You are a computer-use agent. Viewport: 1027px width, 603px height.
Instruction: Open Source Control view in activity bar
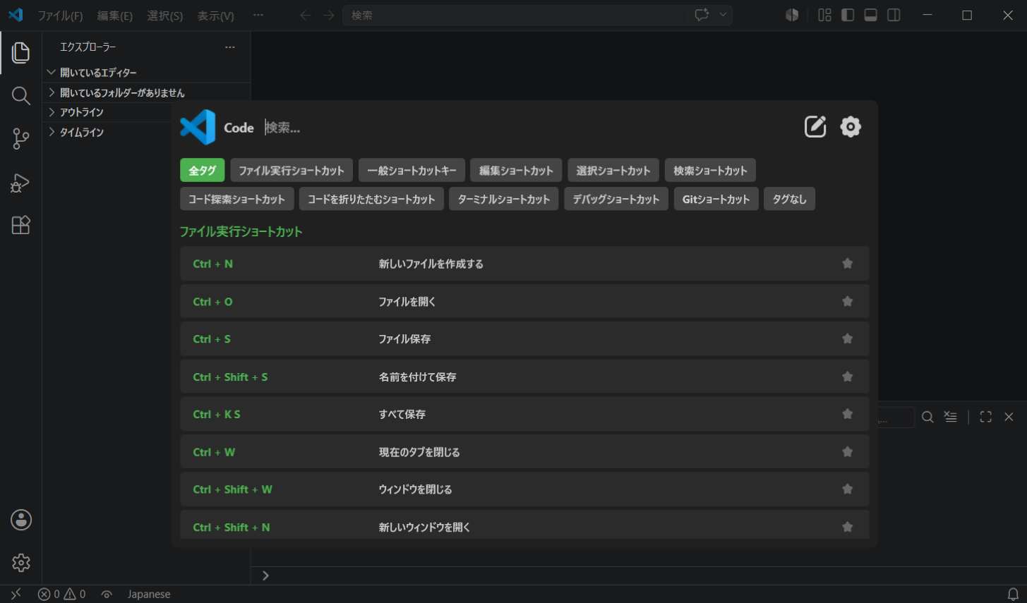(21, 139)
